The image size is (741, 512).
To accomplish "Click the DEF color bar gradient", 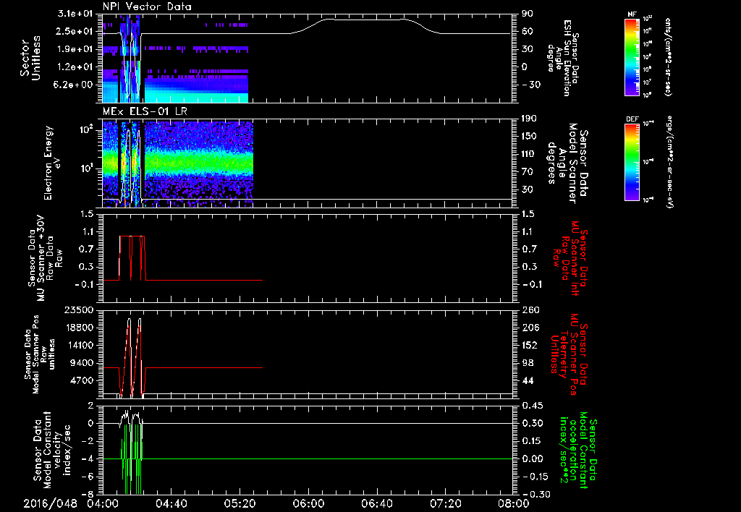I will click(632, 162).
